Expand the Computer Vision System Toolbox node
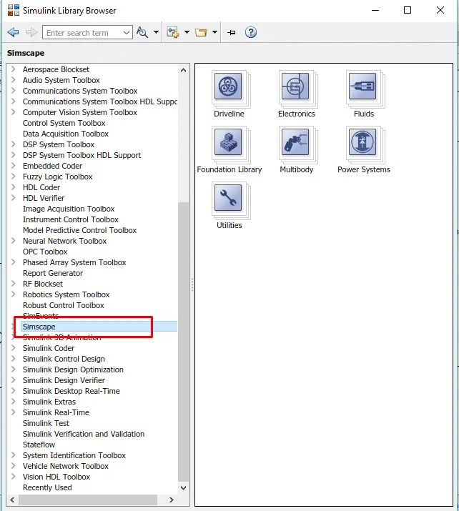The width and height of the screenshot is (459, 511). 14,112
